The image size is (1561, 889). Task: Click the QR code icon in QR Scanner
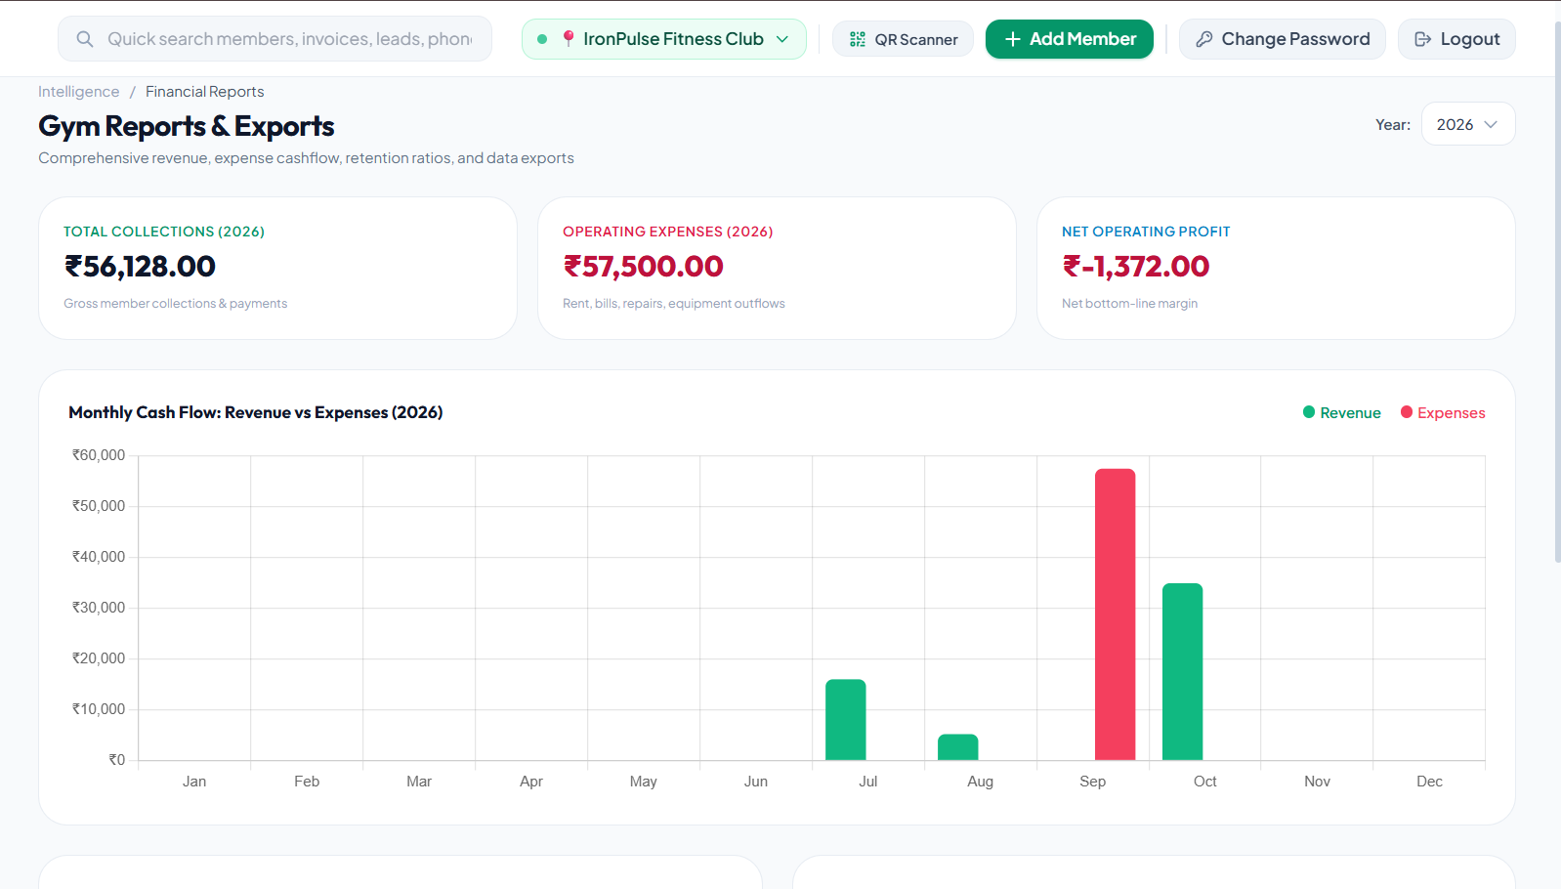(858, 39)
